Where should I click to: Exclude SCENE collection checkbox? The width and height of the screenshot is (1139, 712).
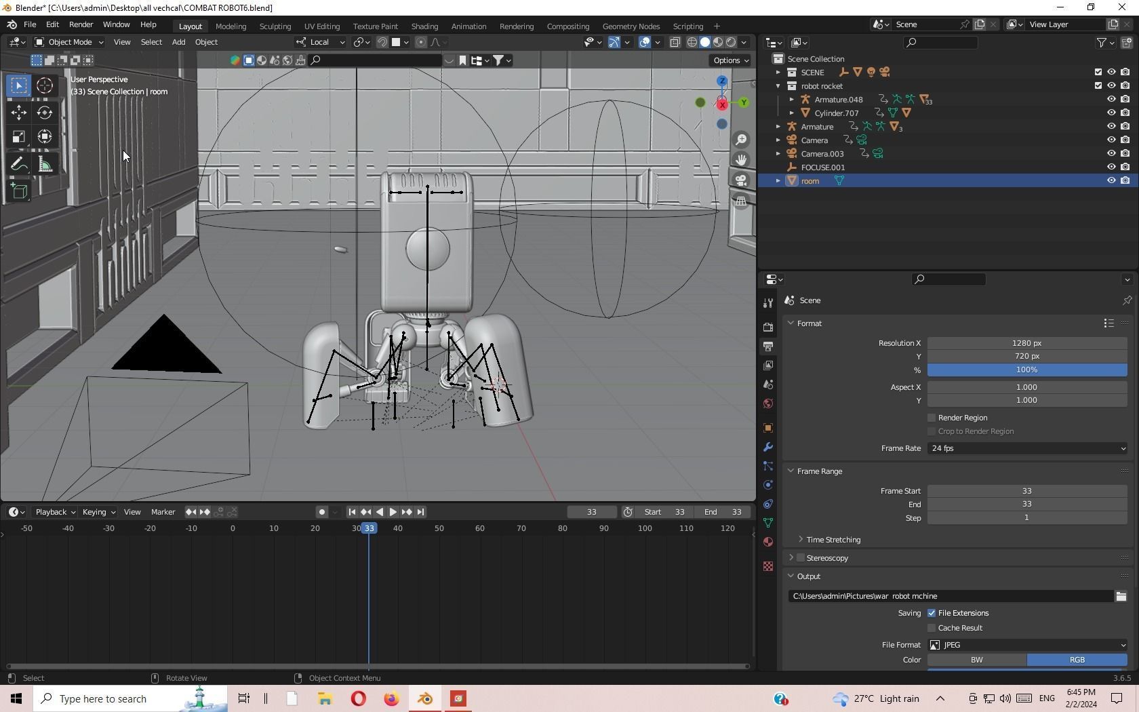point(1098,72)
